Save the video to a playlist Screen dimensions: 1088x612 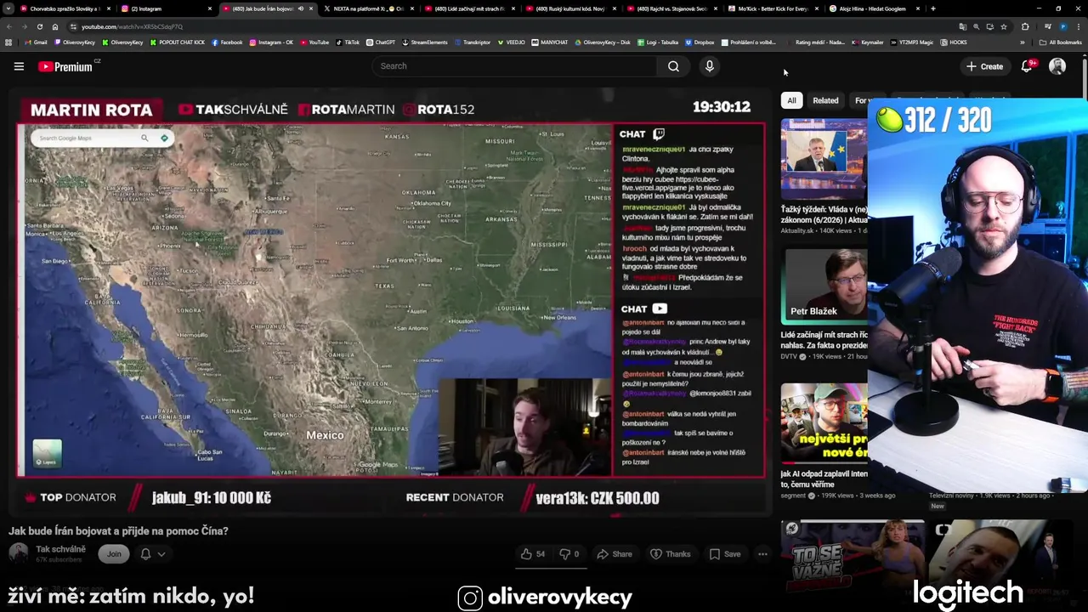pos(725,554)
